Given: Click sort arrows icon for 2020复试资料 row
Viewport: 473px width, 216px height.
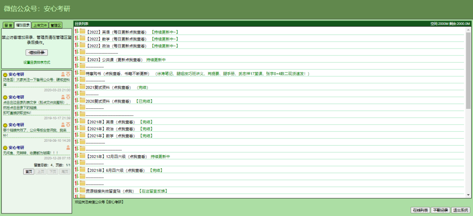Looking at the screenshot, I should coord(77,101).
